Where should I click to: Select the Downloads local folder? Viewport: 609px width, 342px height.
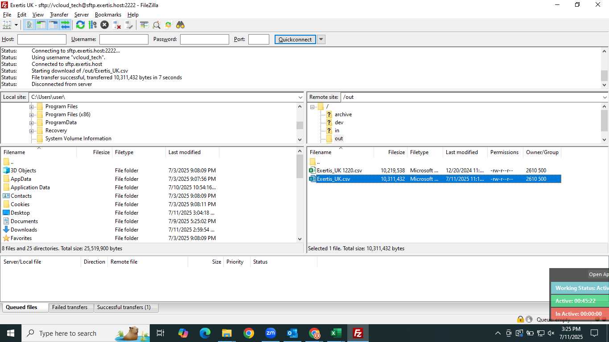pyautogui.click(x=24, y=230)
